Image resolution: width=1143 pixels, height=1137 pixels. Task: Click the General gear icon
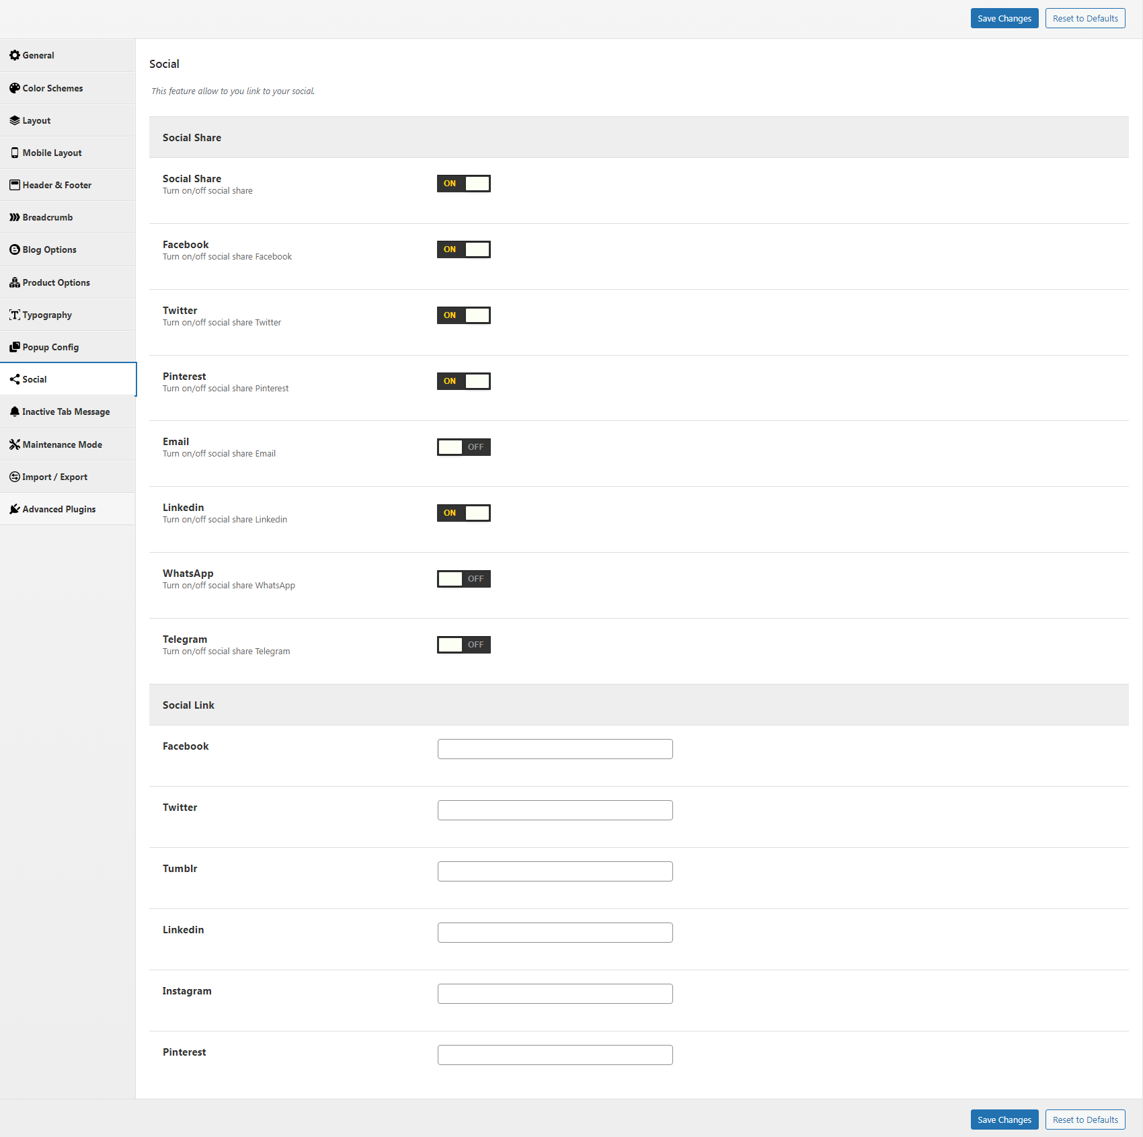(14, 55)
